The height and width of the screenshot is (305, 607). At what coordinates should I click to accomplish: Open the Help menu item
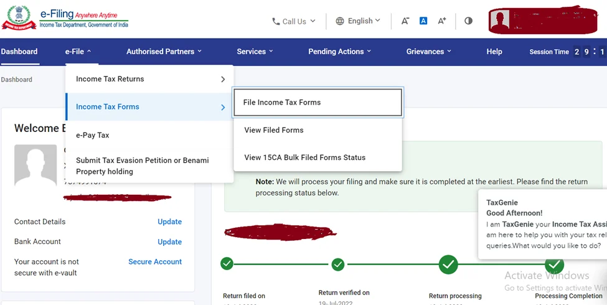[x=494, y=52]
